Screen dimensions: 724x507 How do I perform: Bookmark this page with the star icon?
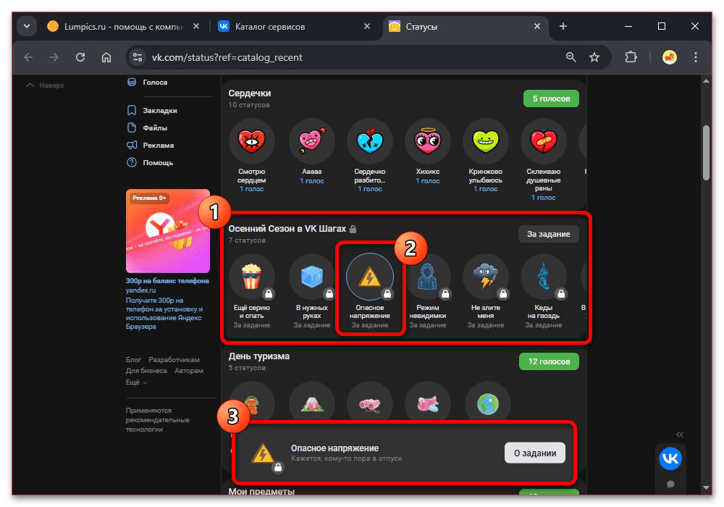click(594, 57)
